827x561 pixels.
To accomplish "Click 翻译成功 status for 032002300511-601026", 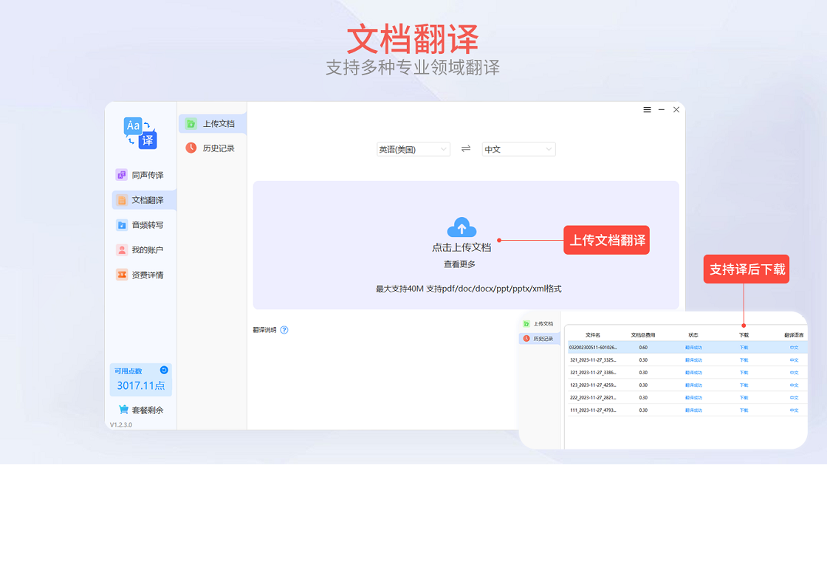I will [693, 348].
